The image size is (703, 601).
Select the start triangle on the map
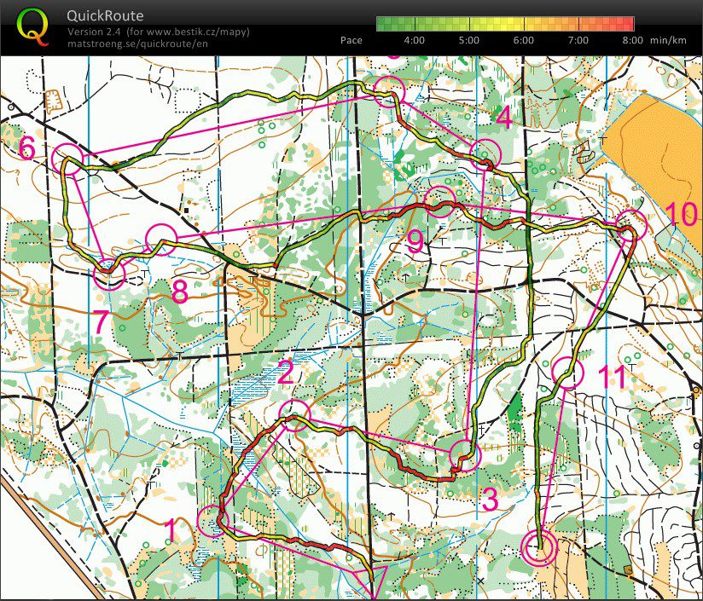coord(371,580)
